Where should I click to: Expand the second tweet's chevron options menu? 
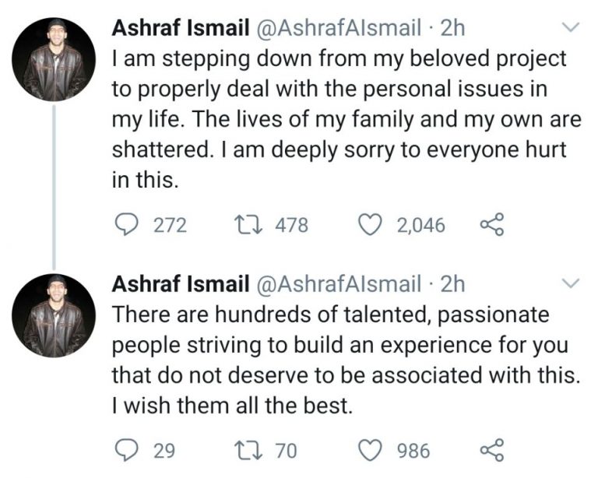click(x=570, y=283)
